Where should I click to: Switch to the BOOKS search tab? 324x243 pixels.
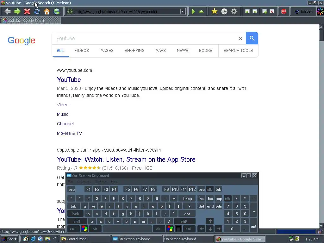206,51
